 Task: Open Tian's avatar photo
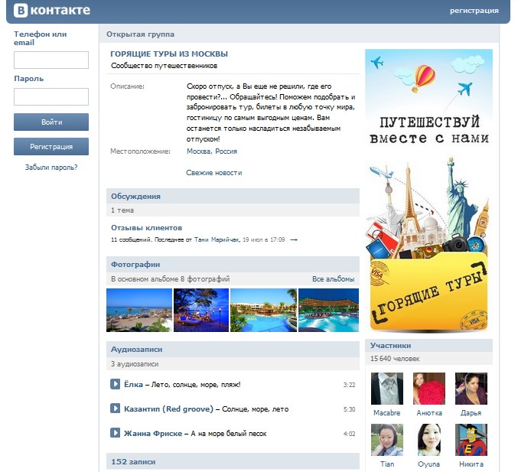[x=387, y=440]
